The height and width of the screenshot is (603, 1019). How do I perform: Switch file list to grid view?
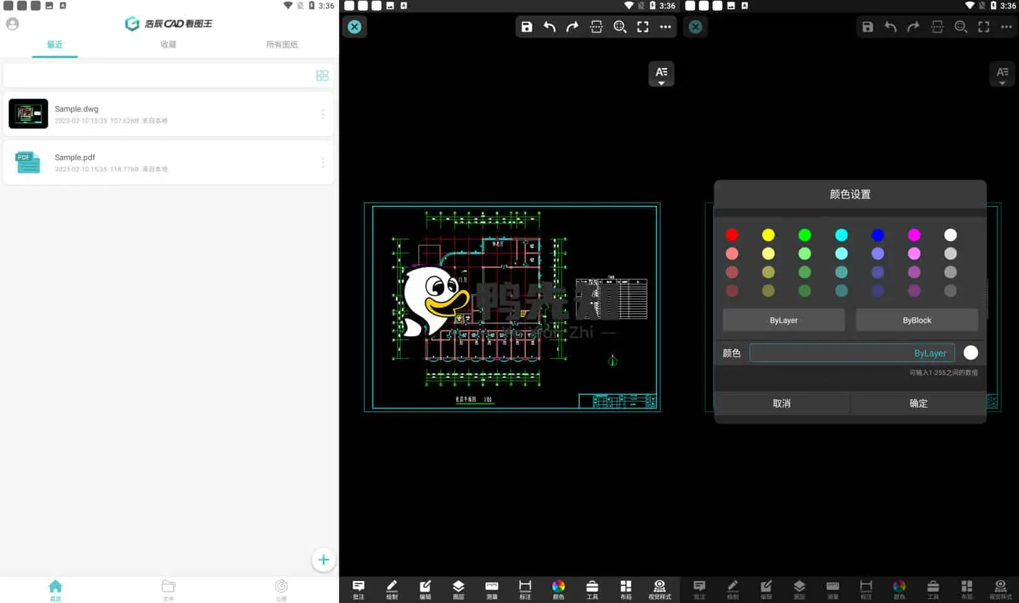(x=322, y=75)
